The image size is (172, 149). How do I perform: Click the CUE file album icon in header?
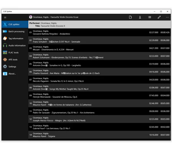(31, 17)
